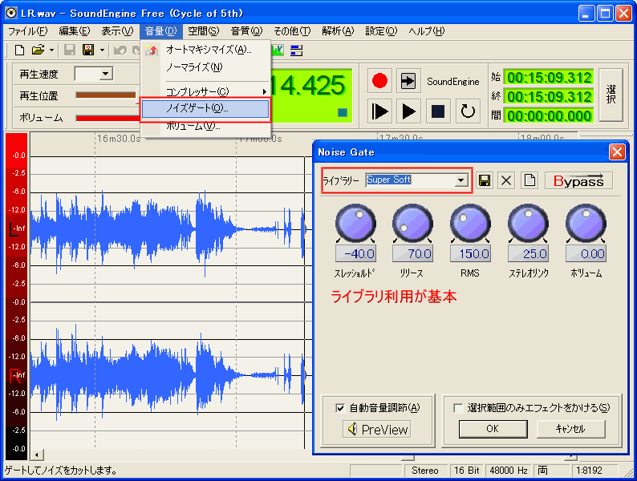Screen dimensions: 637x481
Task: Open the 再生速度 dropdown
Action: pyautogui.click(x=106, y=74)
